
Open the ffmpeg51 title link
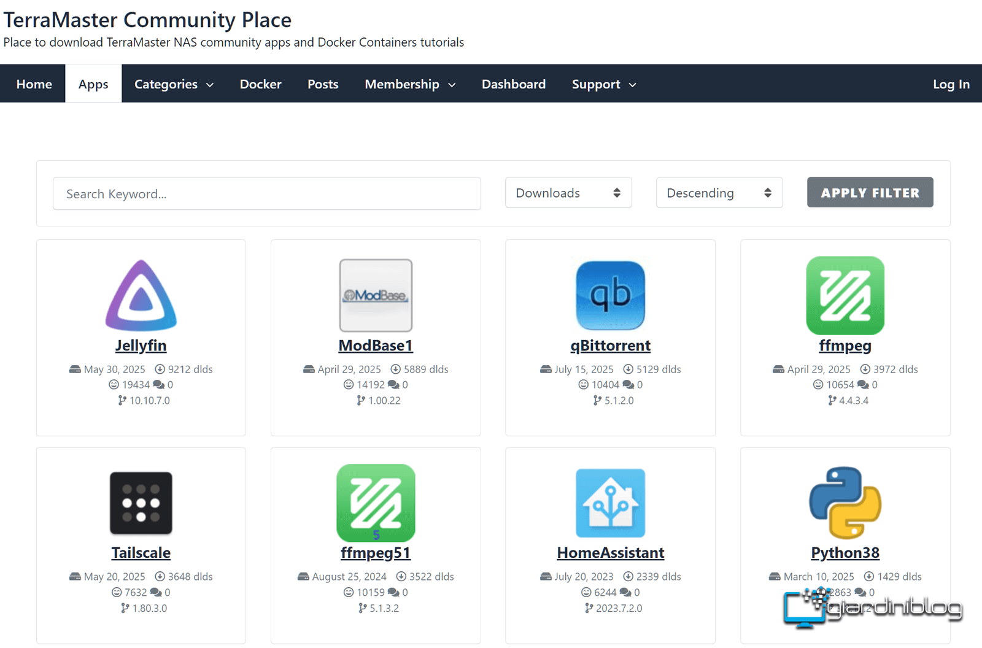tap(376, 553)
